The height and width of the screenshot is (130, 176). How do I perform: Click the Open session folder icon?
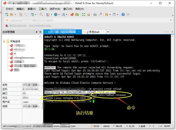(12, 14)
